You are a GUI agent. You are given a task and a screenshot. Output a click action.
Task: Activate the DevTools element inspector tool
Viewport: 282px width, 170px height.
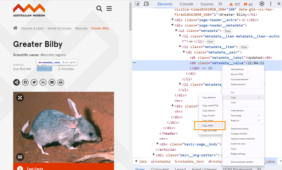click(x=137, y=4)
